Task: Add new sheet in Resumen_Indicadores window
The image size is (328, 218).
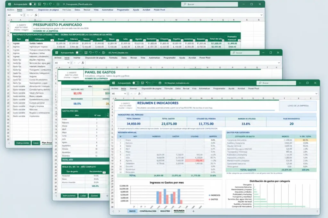Action: (x=193, y=211)
